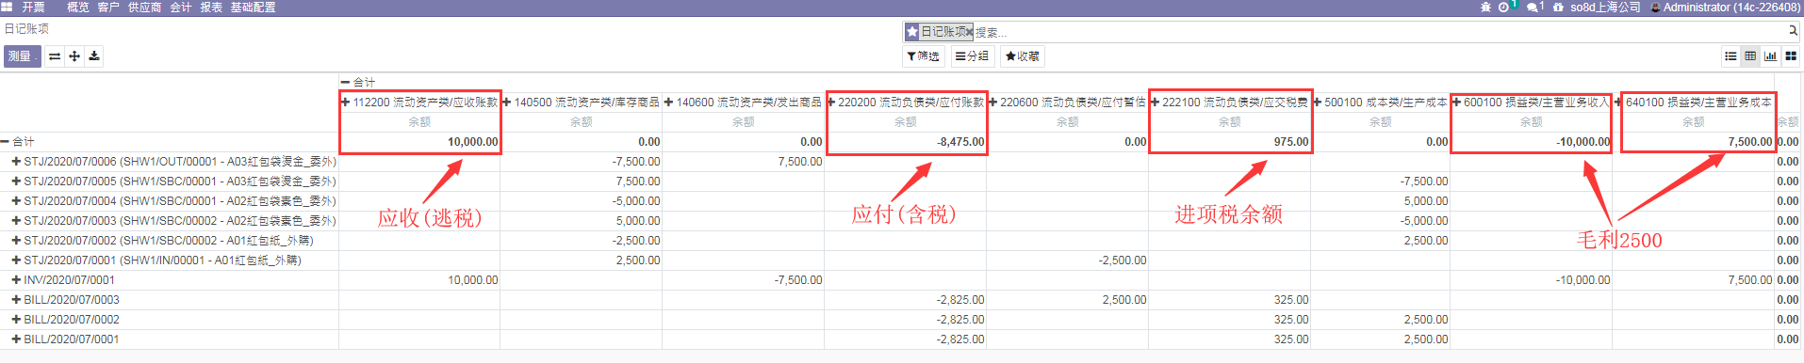Click the gift icon in top bar

(1559, 7)
